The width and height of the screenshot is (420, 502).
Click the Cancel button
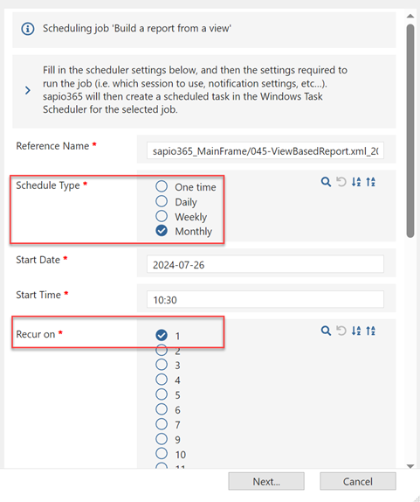[x=358, y=481]
